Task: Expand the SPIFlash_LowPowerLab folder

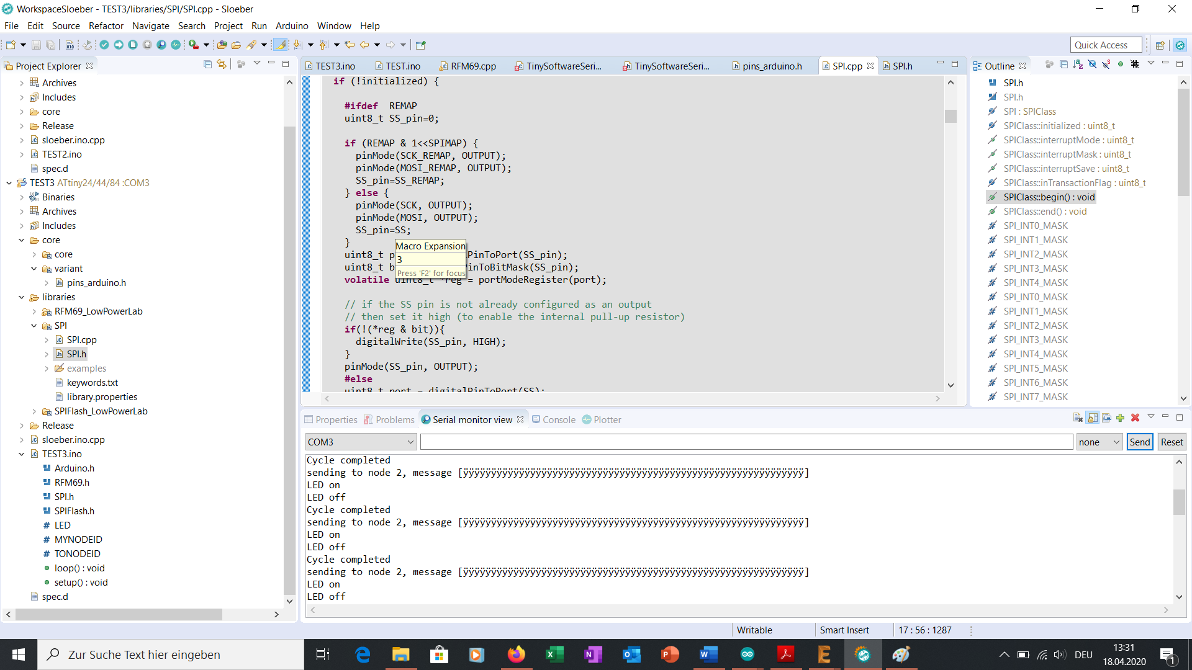Action: click(34, 411)
